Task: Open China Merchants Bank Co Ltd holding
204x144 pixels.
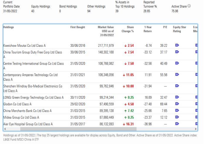Action: point(27,111)
